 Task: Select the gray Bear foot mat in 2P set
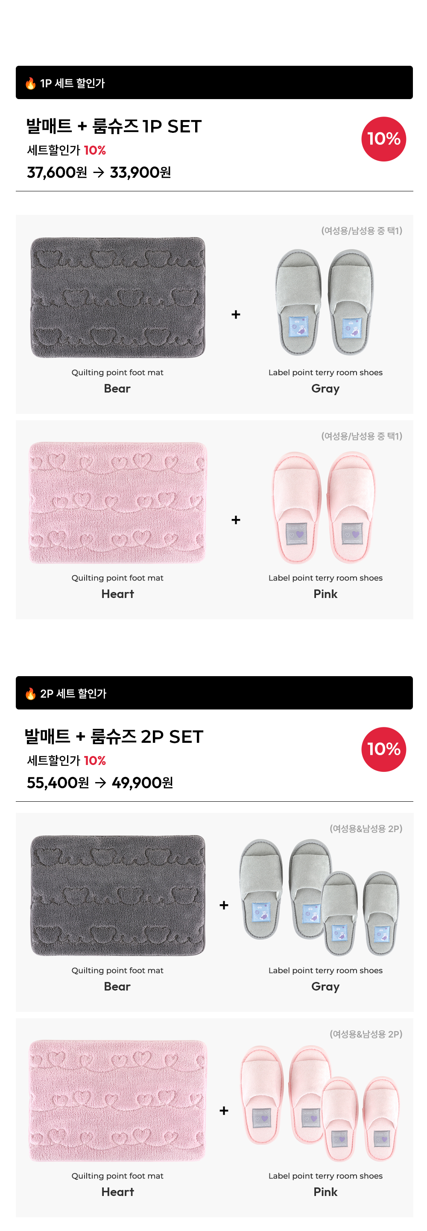(x=118, y=896)
